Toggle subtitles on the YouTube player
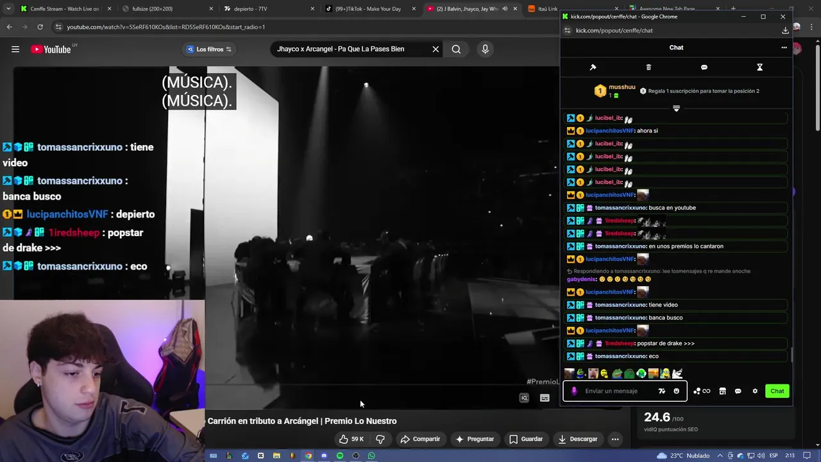 point(545,398)
